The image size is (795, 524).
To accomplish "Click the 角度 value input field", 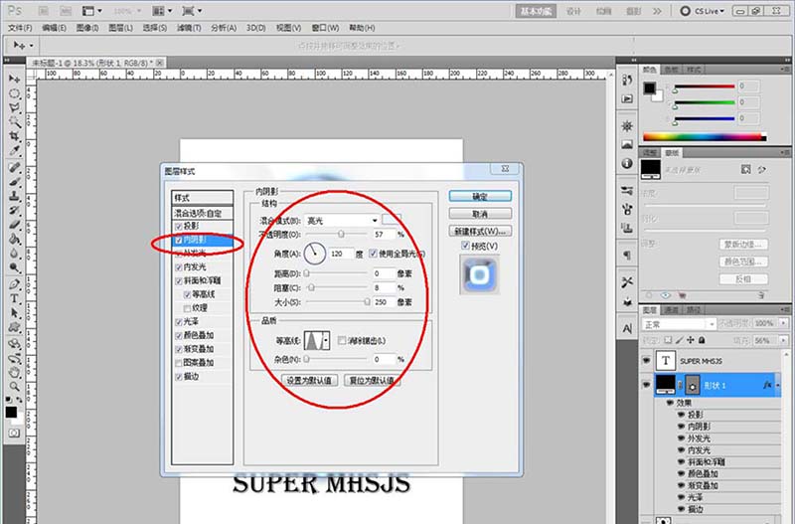I will click(x=341, y=254).
